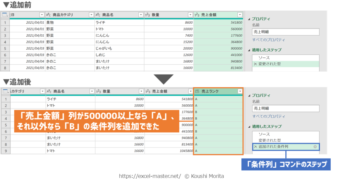Open the 商品カテゴリ column filter dropdown
343x179 pixels.
91,15
